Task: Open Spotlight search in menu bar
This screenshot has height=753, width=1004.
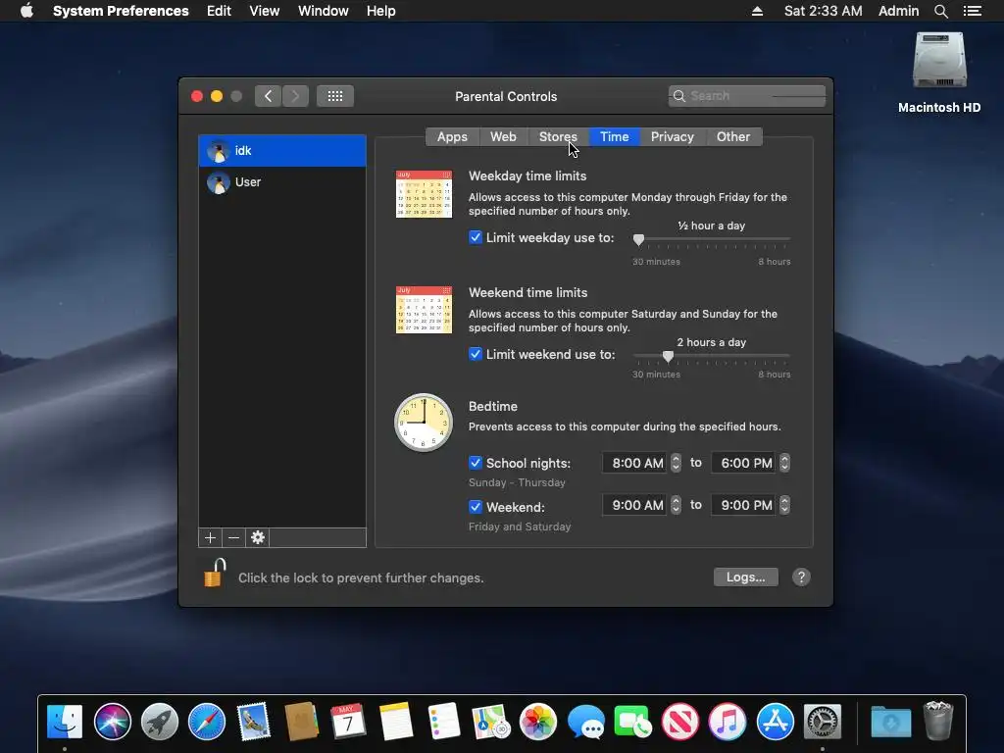Action: 940,11
